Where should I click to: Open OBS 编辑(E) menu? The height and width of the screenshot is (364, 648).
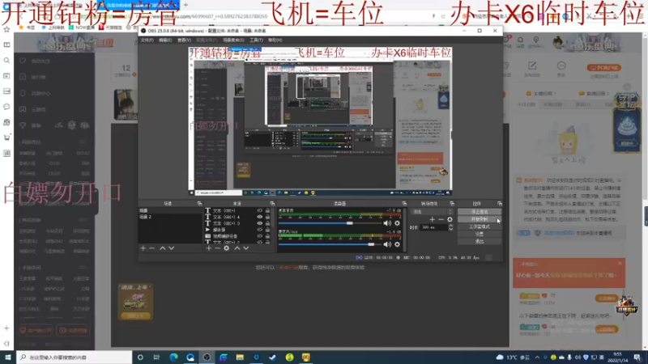(165, 40)
